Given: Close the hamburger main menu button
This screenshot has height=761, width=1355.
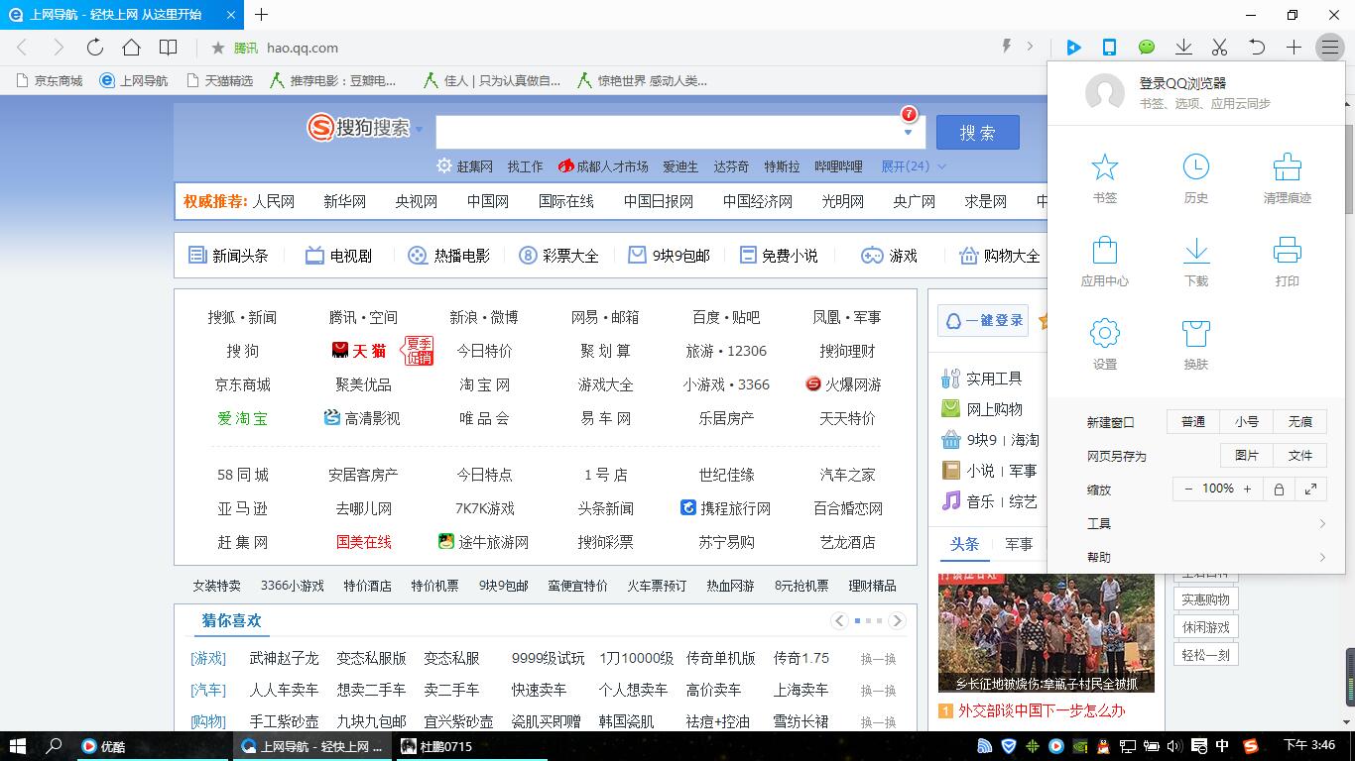Looking at the screenshot, I should (1329, 47).
